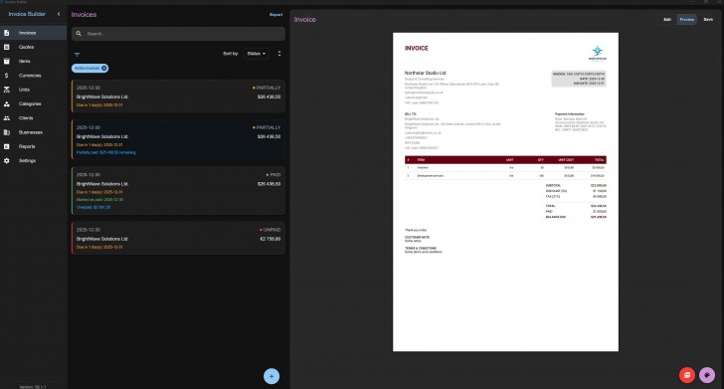Click the Overpaid amount text
Image resolution: width=724 pixels, height=389 pixels.
coord(93,208)
